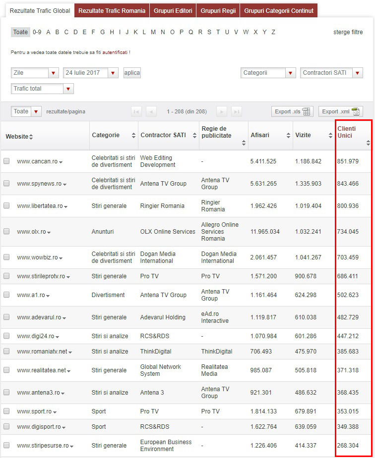Filter websites by letter M
The height and width of the screenshot is (458, 375).
click(153, 32)
